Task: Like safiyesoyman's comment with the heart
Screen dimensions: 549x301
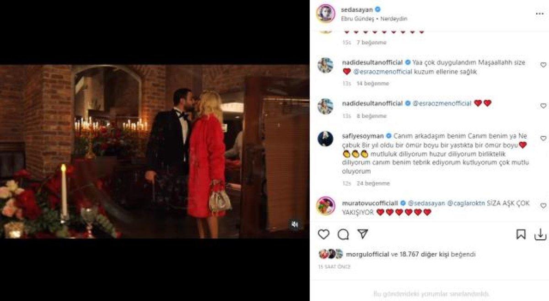Action: pyautogui.click(x=543, y=138)
